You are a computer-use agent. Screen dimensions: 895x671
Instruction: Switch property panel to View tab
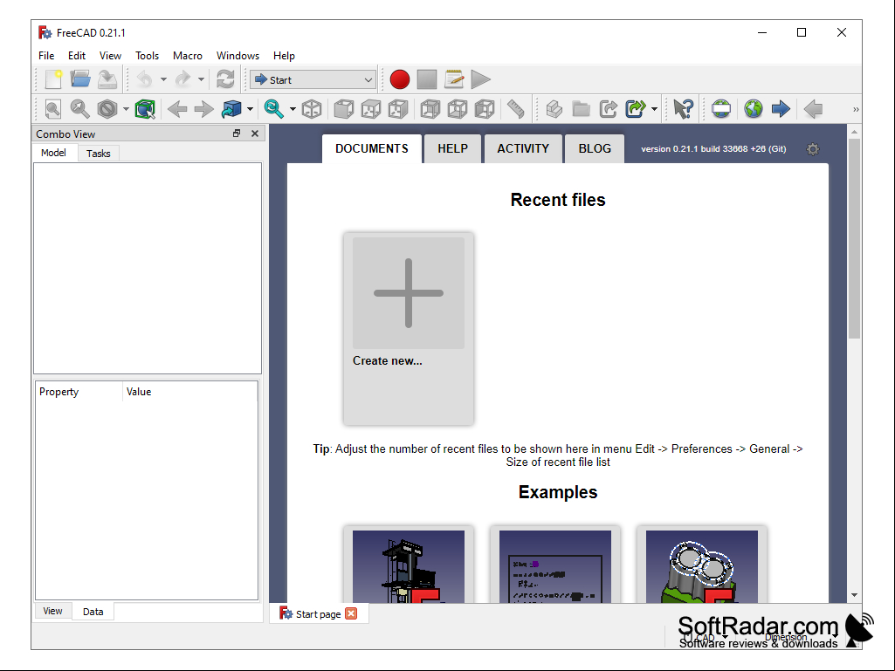pos(52,611)
